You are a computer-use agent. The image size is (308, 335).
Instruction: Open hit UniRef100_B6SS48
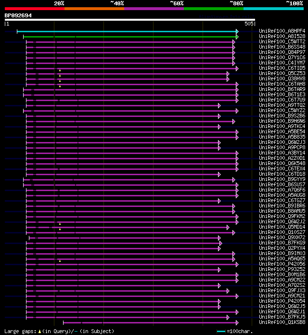[x=282, y=47]
